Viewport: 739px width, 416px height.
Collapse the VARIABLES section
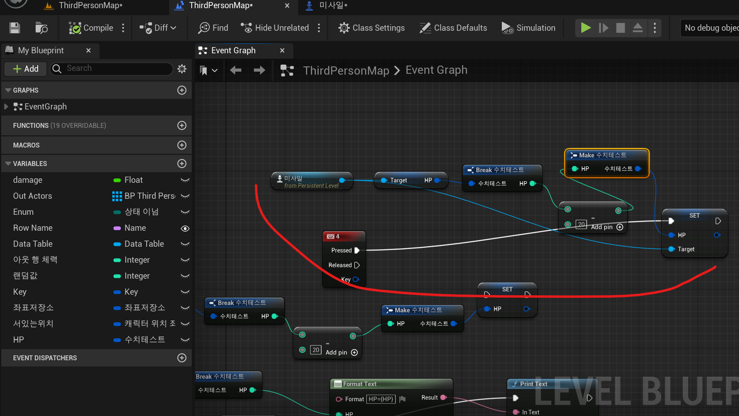tap(8, 164)
